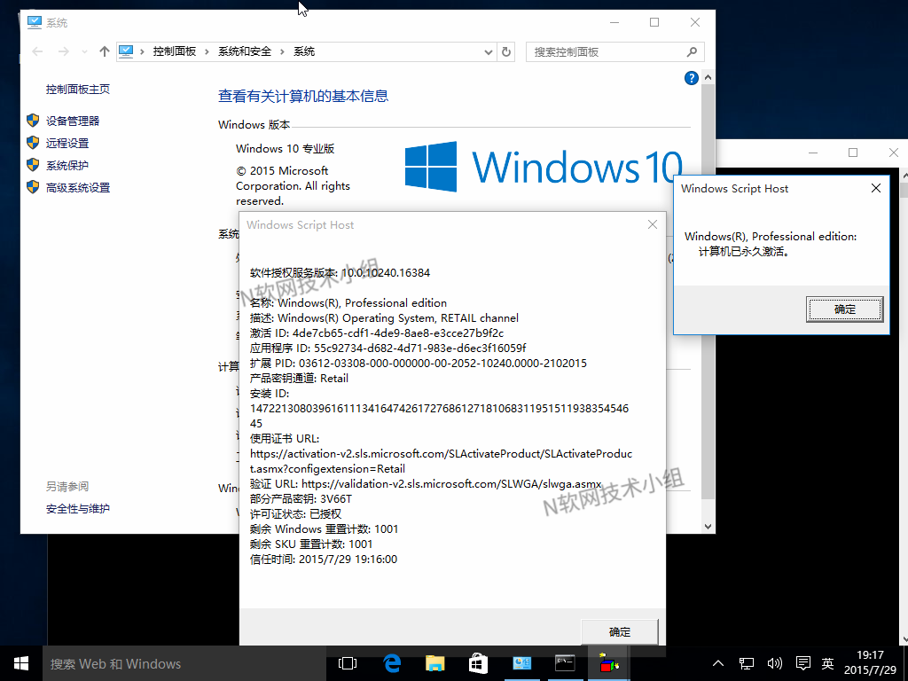Click 确定 in the 计算机已永久激活 dialog
The width and height of the screenshot is (908, 681).
845,309
